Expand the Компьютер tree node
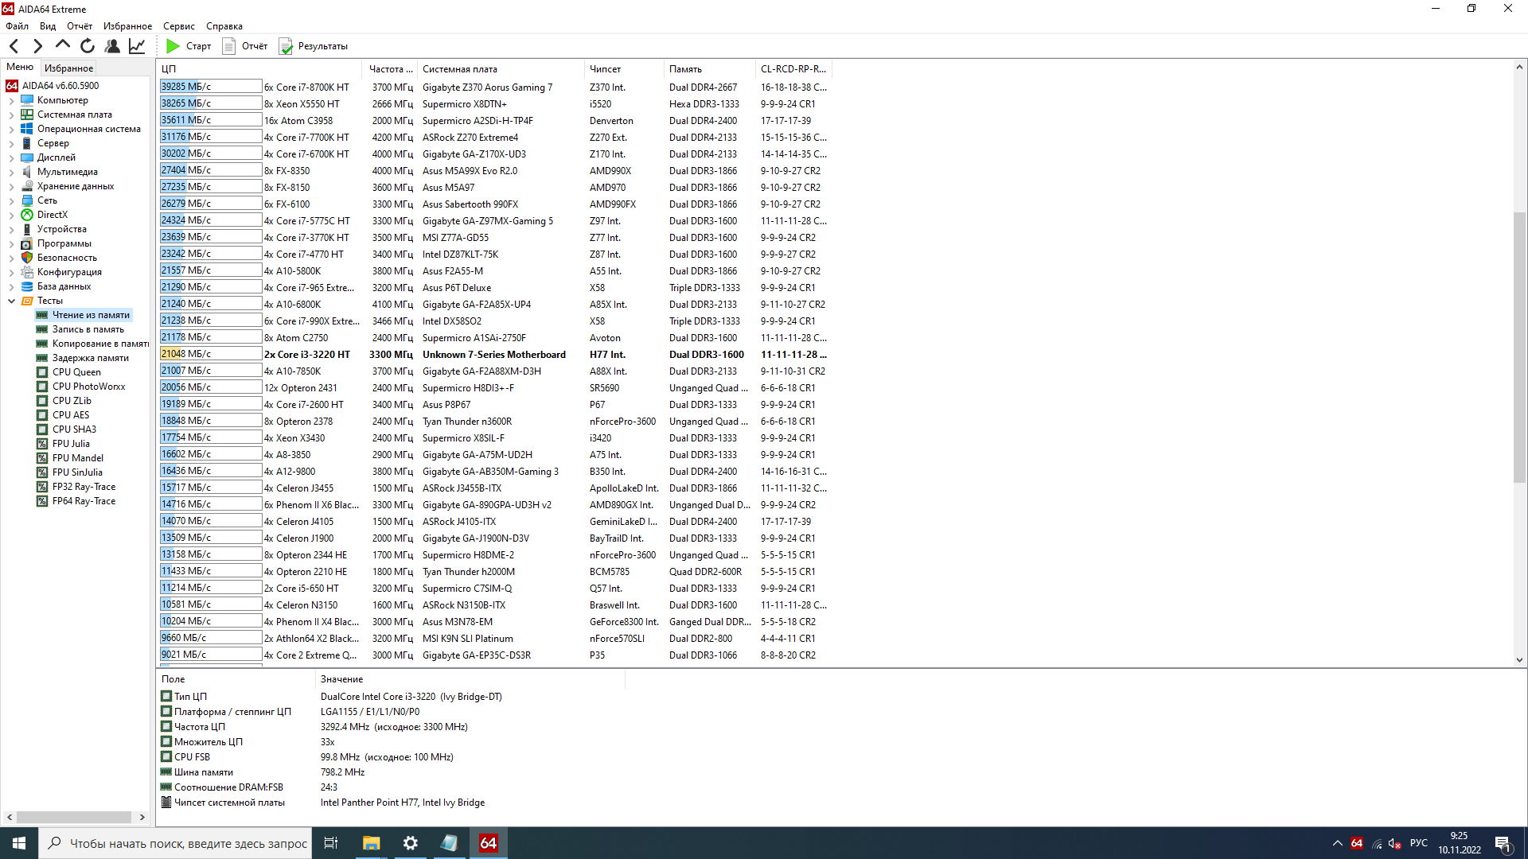Viewport: 1528px width, 859px height. [x=11, y=101]
